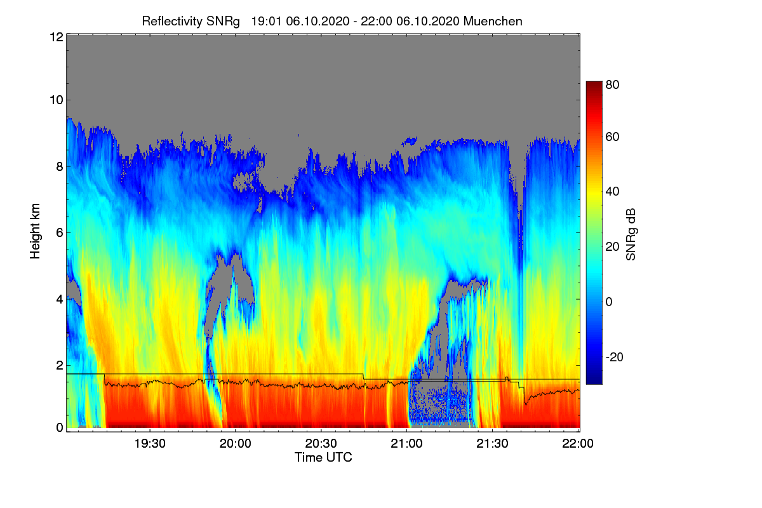Click the height tick label 4
This screenshot has width=762, height=508.
click(x=59, y=298)
